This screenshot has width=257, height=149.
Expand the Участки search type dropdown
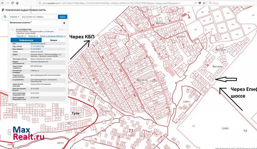14,17
